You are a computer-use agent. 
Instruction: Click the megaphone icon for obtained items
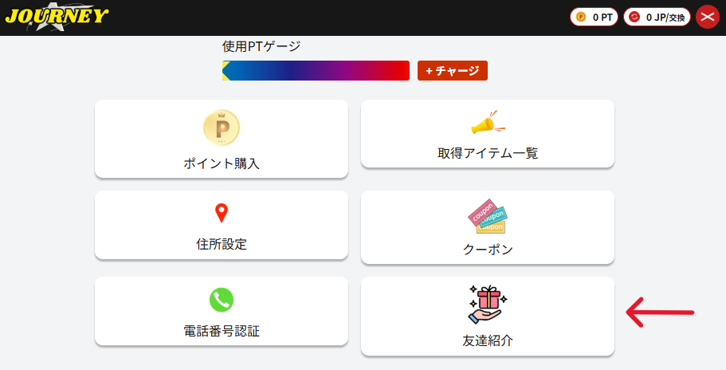[x=488, y=123]
